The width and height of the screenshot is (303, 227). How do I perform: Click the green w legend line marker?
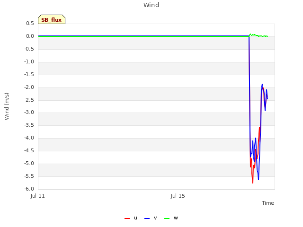(x=167, y=218)
